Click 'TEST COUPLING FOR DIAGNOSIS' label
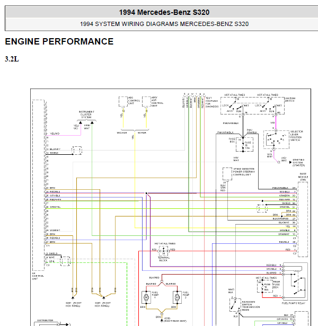The image size is (318, 326). [x=211, y=102]
